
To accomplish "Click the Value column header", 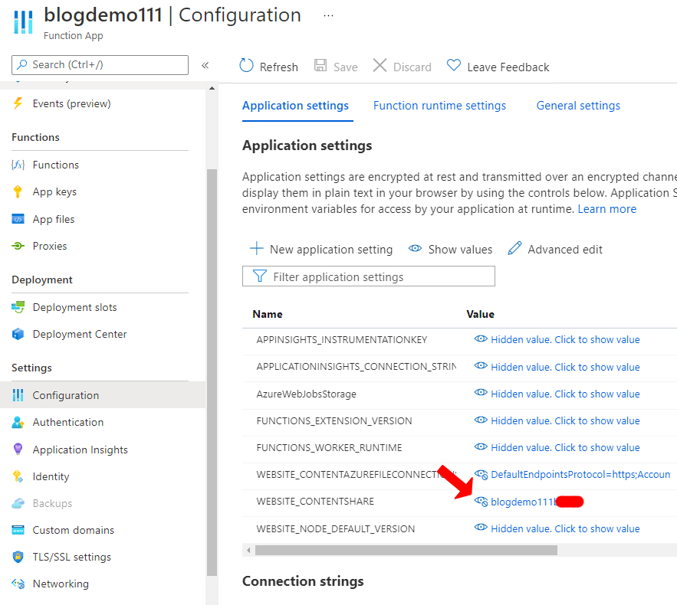I will click(x=480, y=314).
